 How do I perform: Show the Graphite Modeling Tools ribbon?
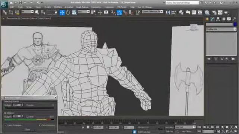point(188,12)
